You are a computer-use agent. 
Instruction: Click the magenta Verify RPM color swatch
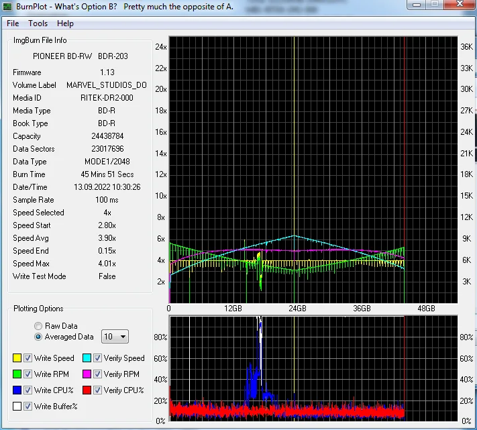(87, 374)
